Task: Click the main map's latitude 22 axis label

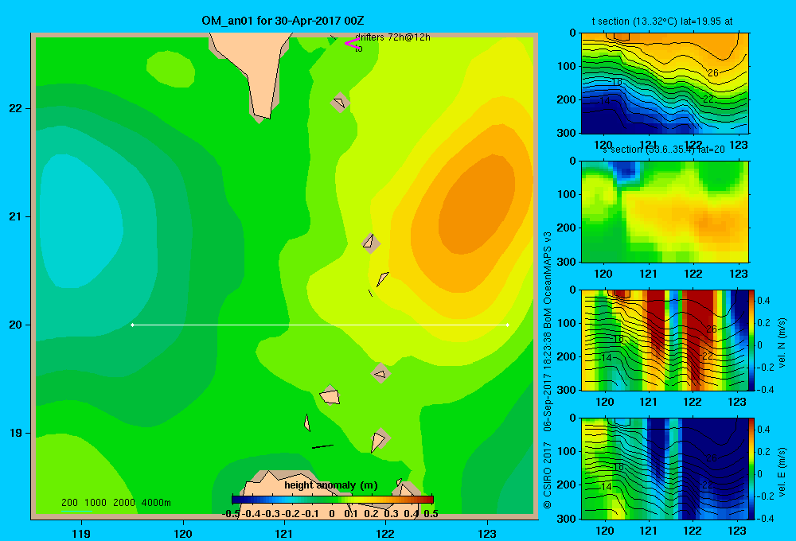Action: point(16,108)
